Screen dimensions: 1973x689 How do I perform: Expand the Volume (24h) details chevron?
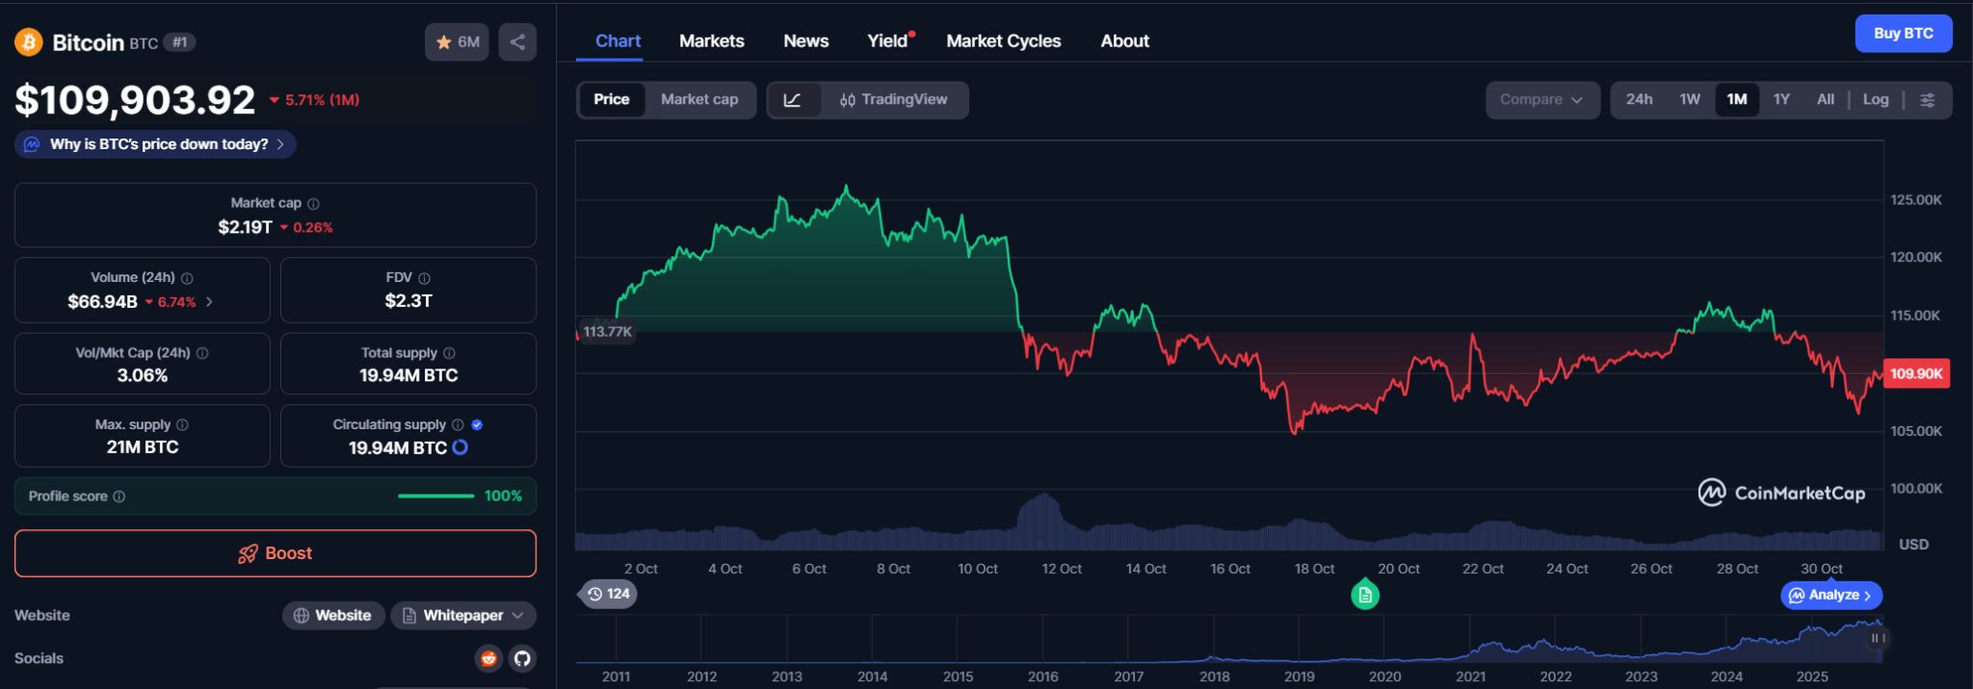[210, 302]
